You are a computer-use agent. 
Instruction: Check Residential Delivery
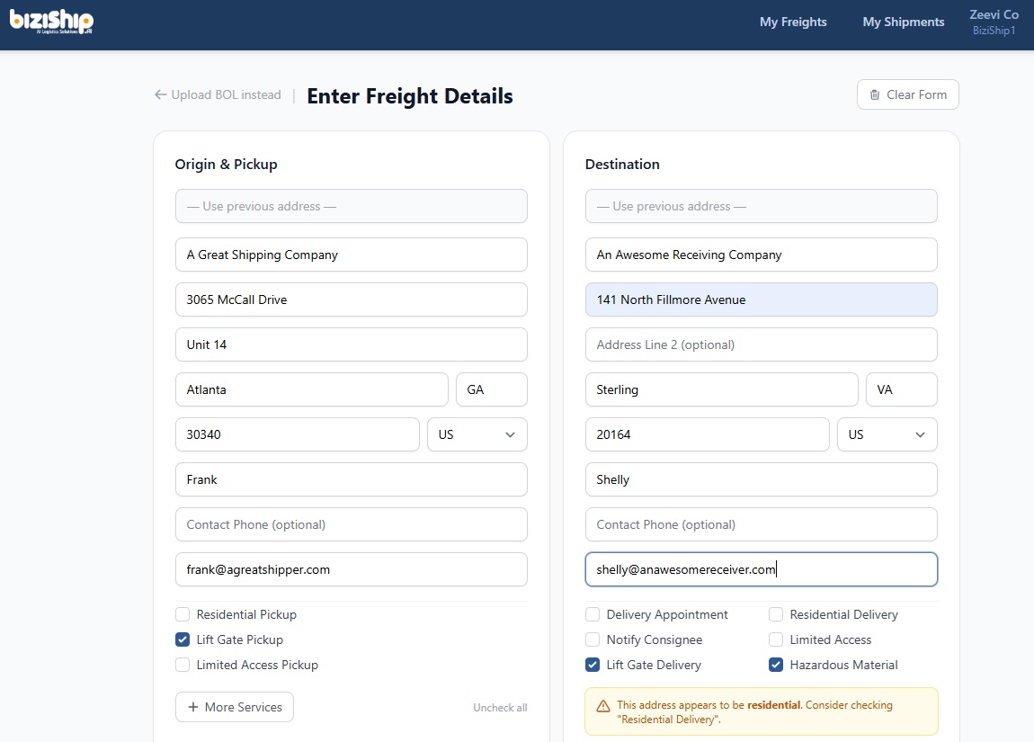coord(776,614)
